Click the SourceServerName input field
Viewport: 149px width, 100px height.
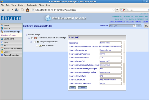[111, 50]
